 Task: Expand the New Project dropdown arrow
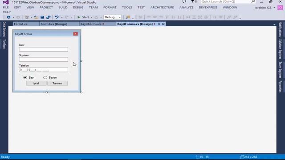pyautogui.click(x=31, y=17)
